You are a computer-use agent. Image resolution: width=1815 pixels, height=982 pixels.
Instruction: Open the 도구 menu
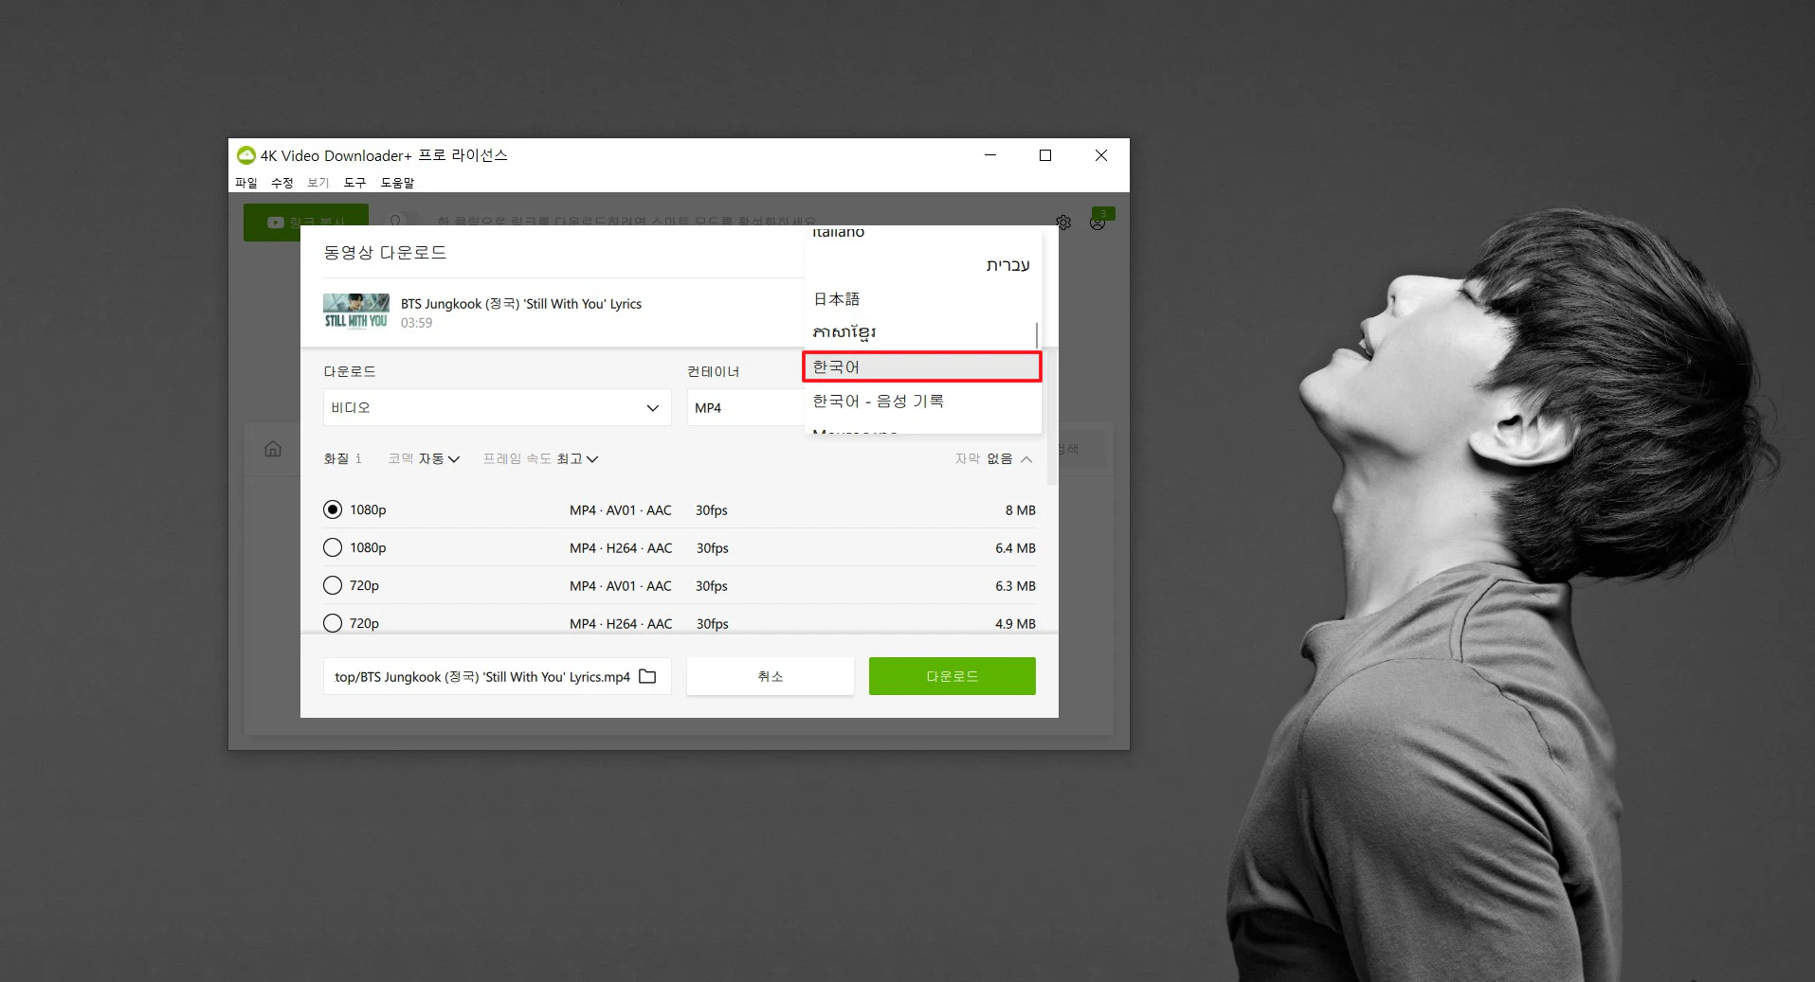pyautogui.click(x=354, y=183)
